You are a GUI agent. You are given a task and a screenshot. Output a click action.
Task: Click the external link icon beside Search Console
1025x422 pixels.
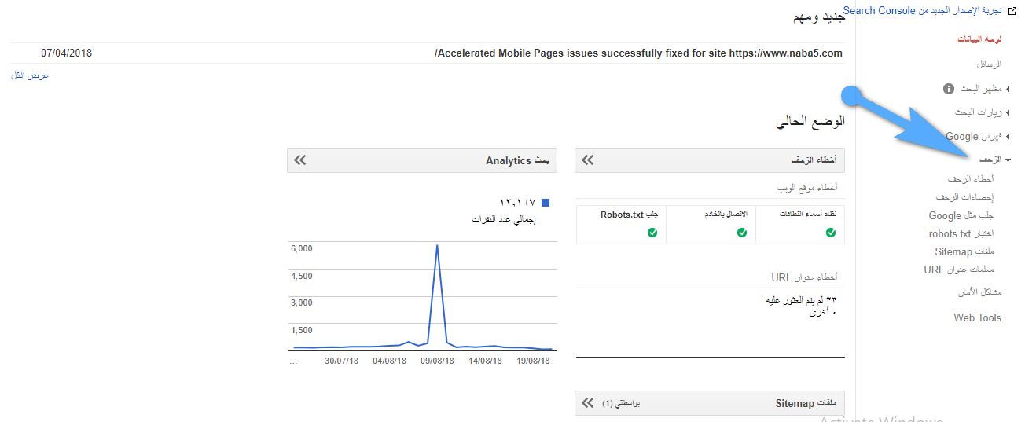point(1012,11)
